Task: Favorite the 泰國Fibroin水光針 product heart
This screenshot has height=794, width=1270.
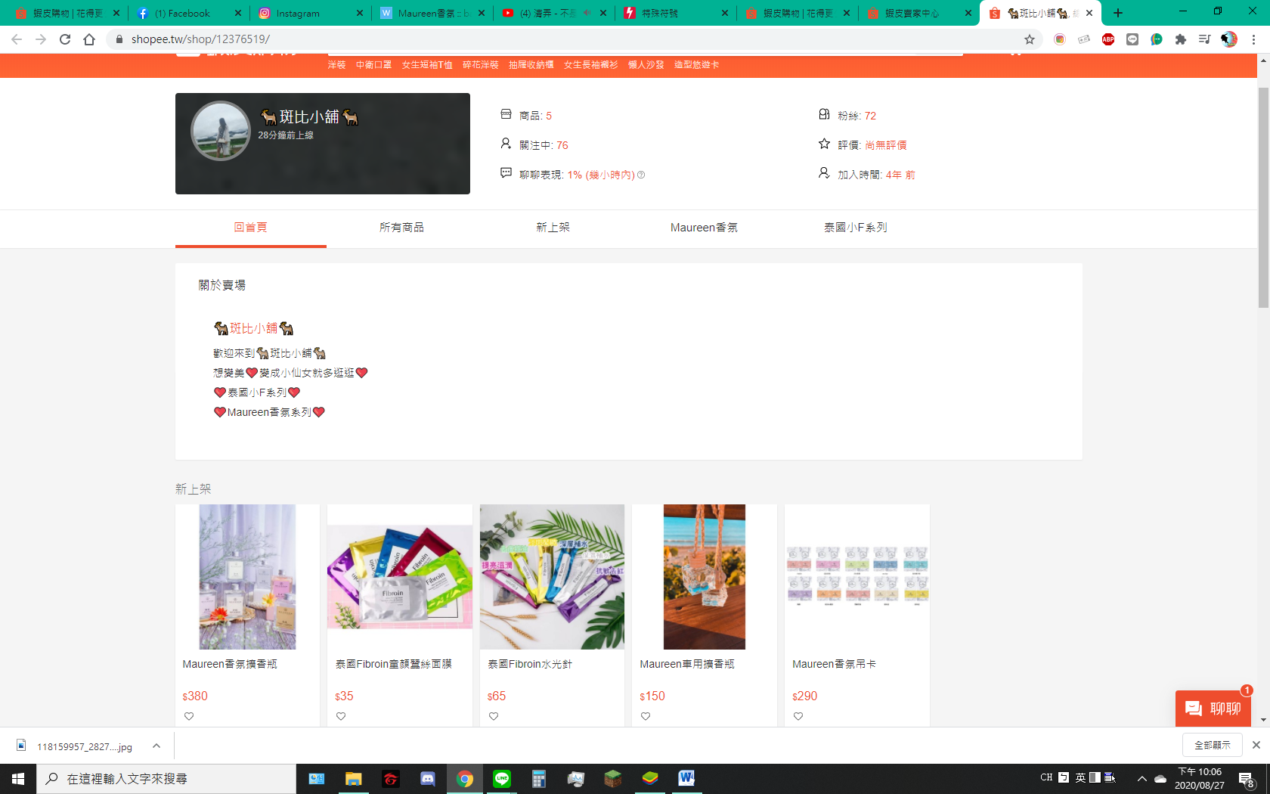Action: click(494, 716)
